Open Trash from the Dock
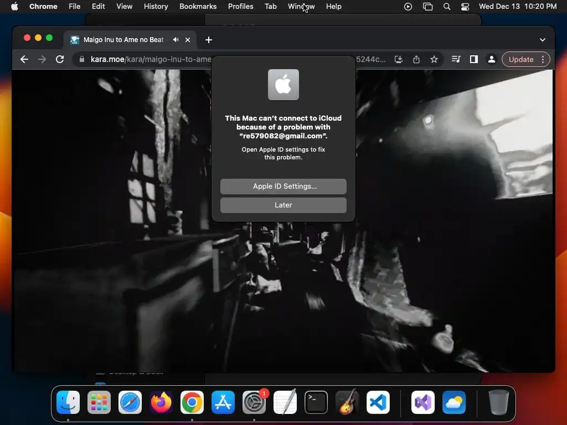This screenshot has height=425, width=567. [499, 402]
